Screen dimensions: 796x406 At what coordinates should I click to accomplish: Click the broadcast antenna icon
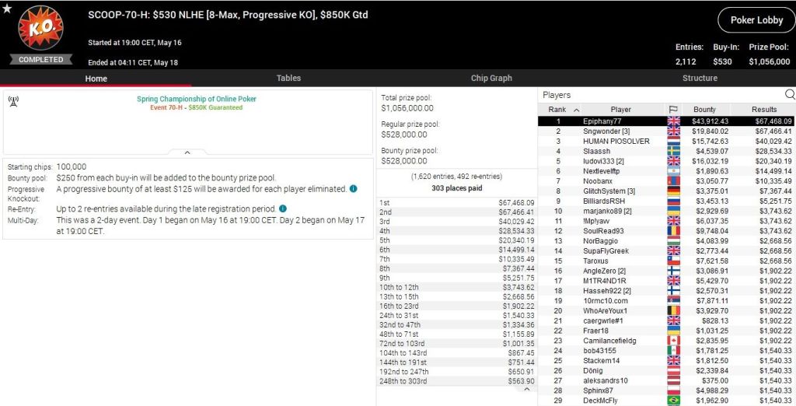[13, 101]
